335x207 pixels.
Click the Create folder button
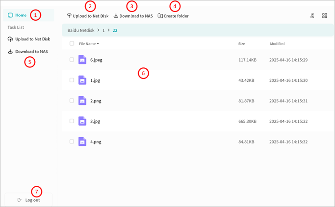click(173, 16)
